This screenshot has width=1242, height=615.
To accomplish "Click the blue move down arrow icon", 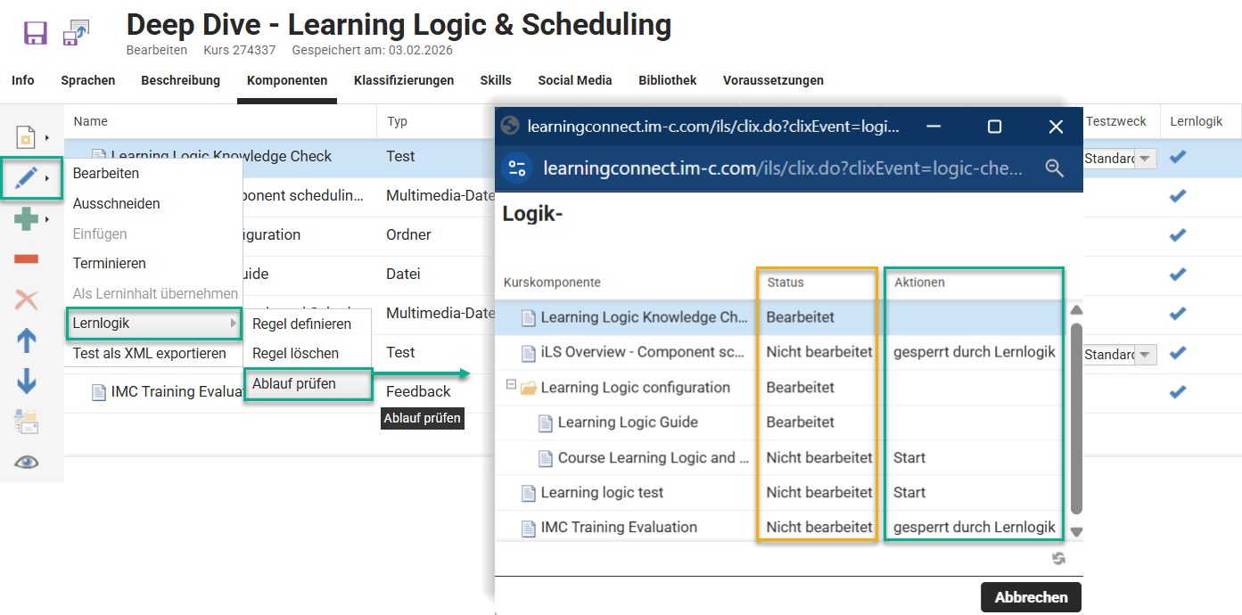I will point(27,381).
